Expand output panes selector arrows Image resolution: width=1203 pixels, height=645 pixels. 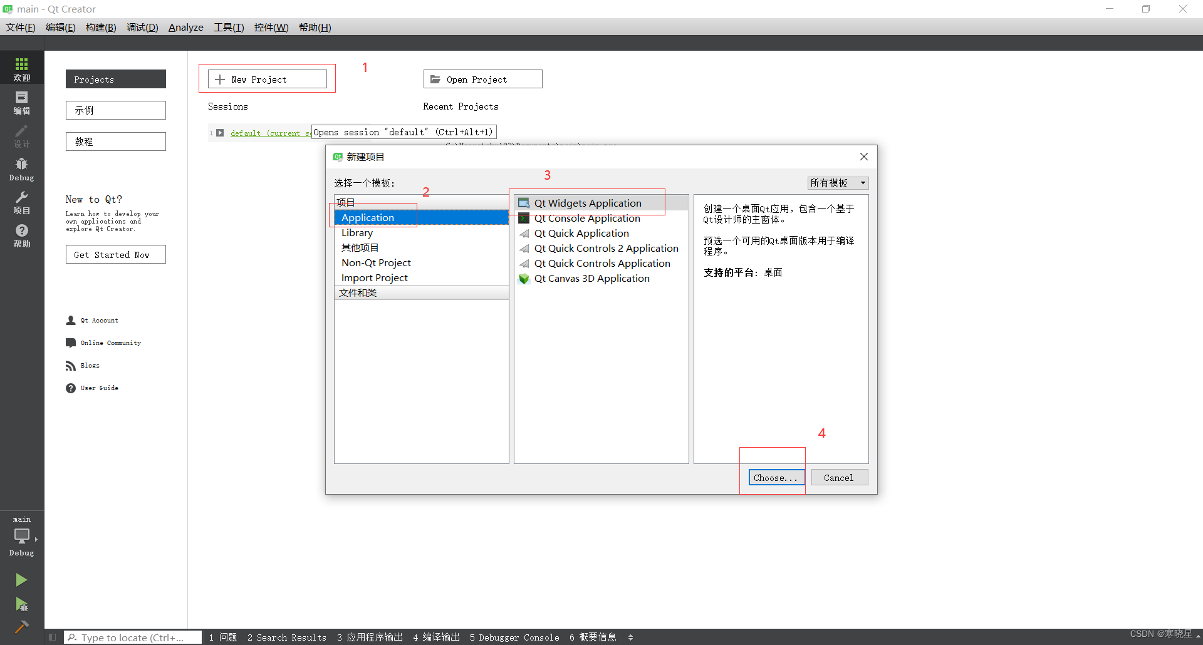tap(630, 637)
